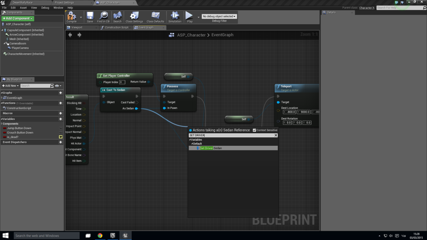
Task: Choose Set Driver Sedan from the results
Action: (233, 148)
